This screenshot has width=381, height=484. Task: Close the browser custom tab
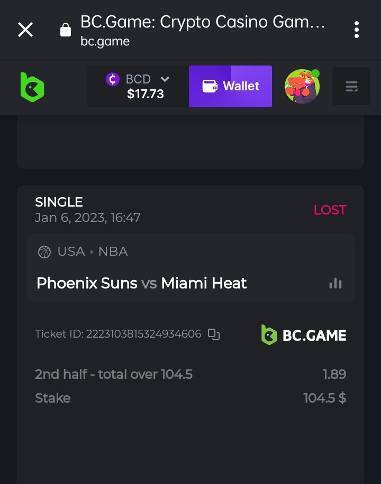pos(25,30)
